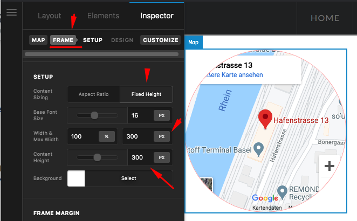Click the Width value field showing 100
The width and height of the screenshot is (357, 221).
coord(83,136)
